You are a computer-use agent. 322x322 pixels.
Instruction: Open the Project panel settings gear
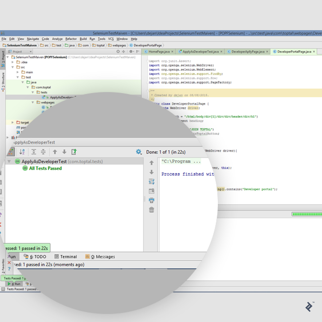[131, 51]
